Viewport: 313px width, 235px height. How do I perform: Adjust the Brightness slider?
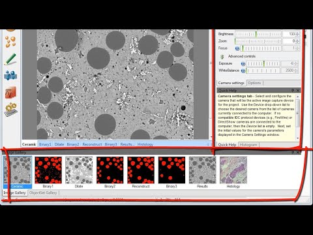258,34
